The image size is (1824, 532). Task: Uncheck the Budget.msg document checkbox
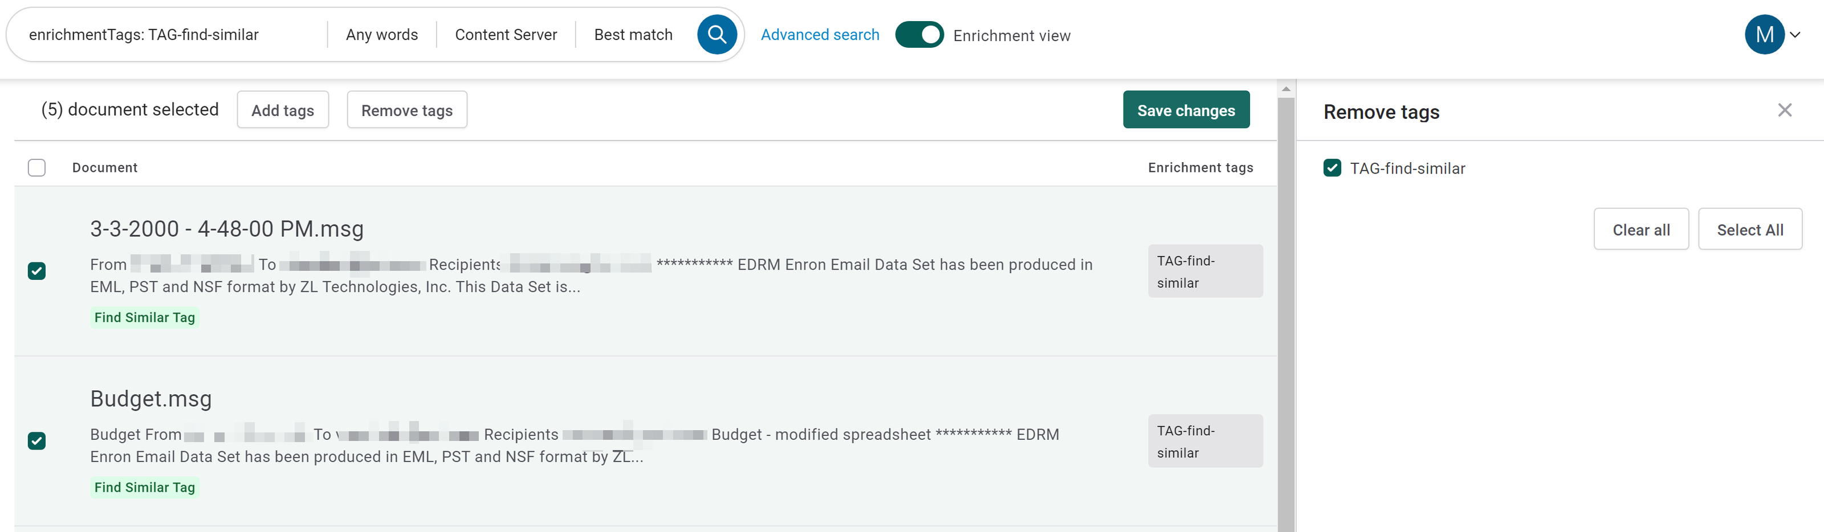(37, 441)
